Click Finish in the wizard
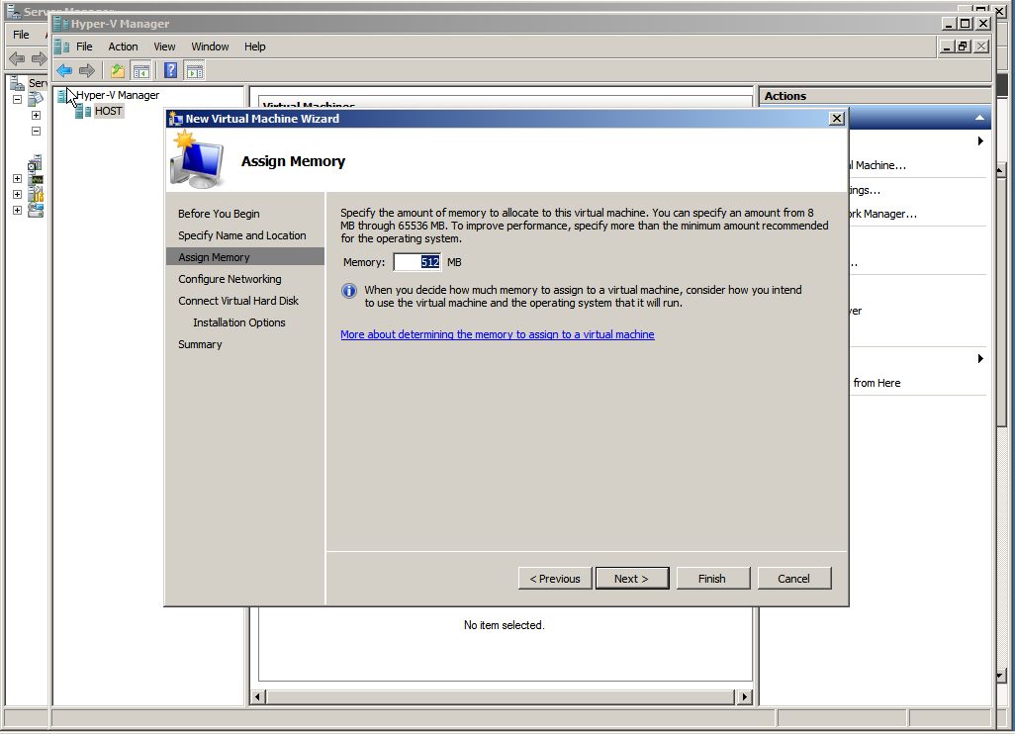1015x734 pixels. coord(712,579)
